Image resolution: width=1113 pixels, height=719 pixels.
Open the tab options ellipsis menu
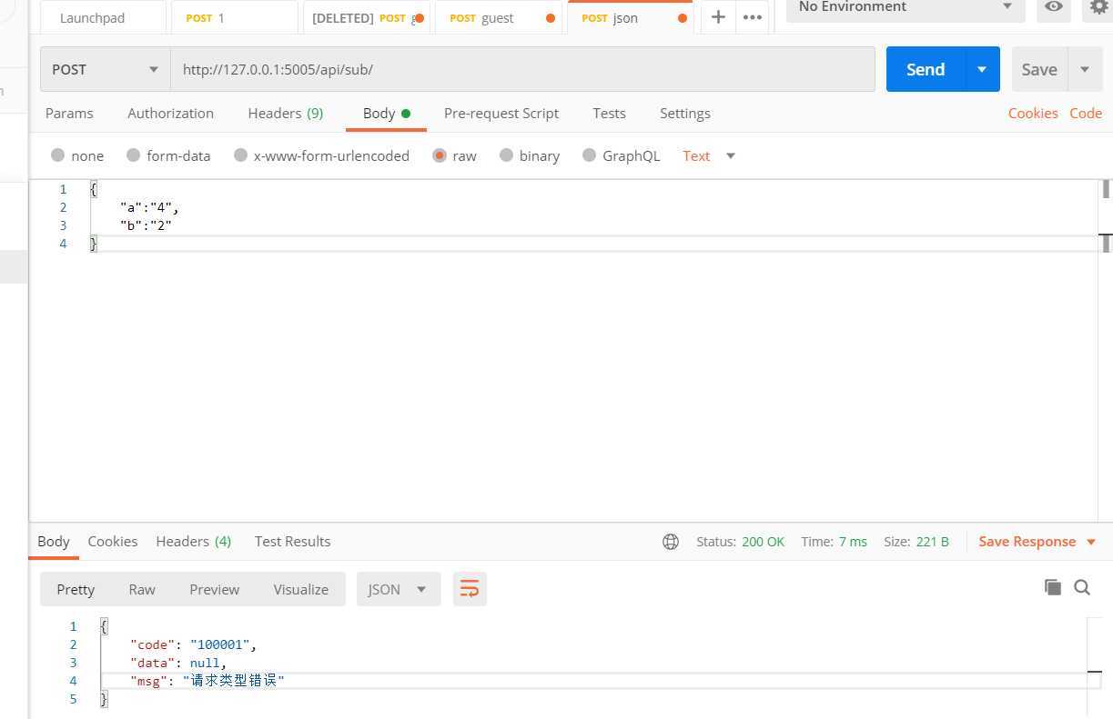coord(752,17)
